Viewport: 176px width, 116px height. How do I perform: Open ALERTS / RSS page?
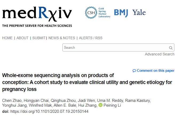[91, 38]
